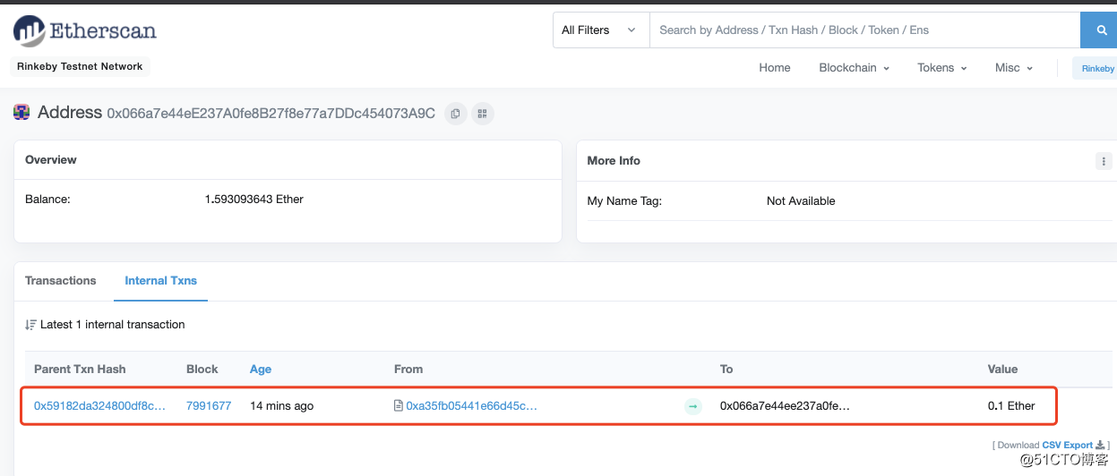Click To address 0x066a7e44ee237a0fe…
Viewport: 1117px width, 476px height.
785,406
